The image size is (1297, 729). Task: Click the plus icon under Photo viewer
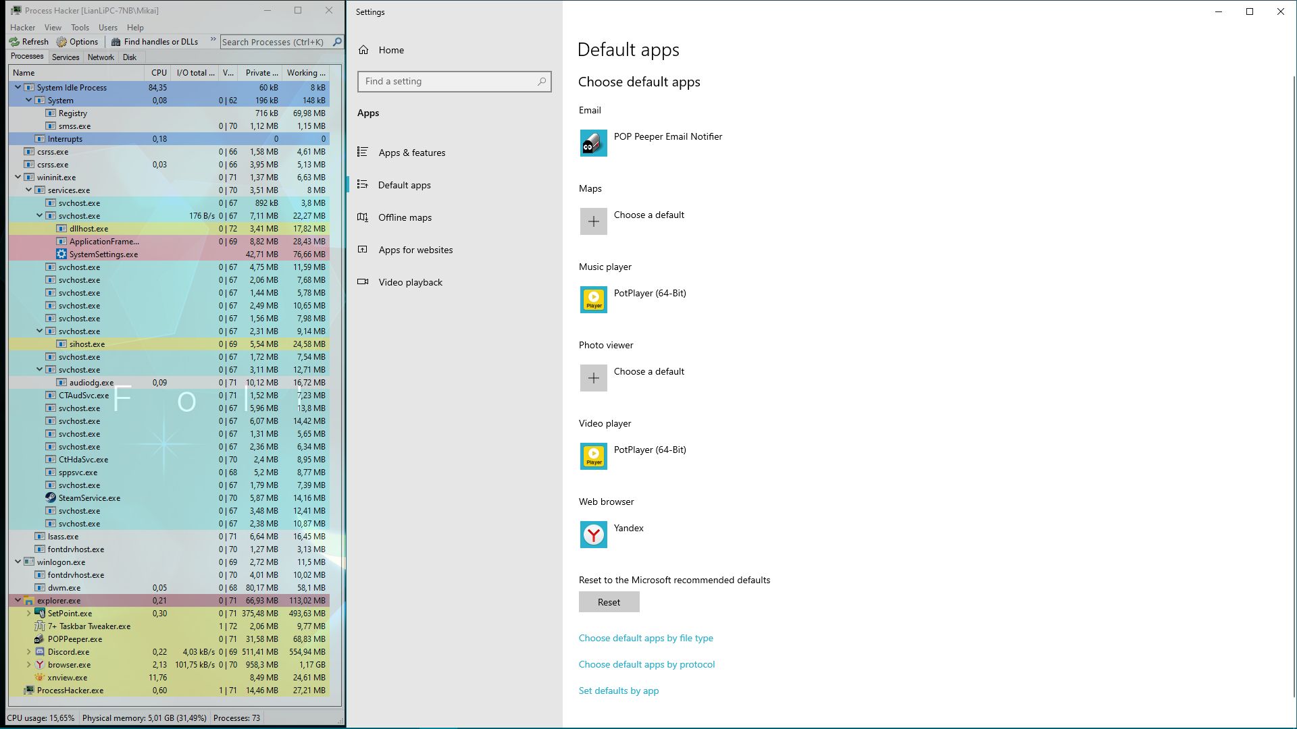(x=593, y=378)
